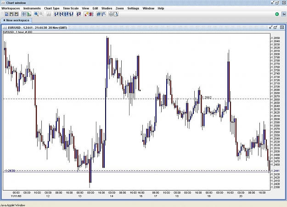Viewport: 287px width, 207px height.
Task: Click the green connection status indicator
Action: coord(277,14)
